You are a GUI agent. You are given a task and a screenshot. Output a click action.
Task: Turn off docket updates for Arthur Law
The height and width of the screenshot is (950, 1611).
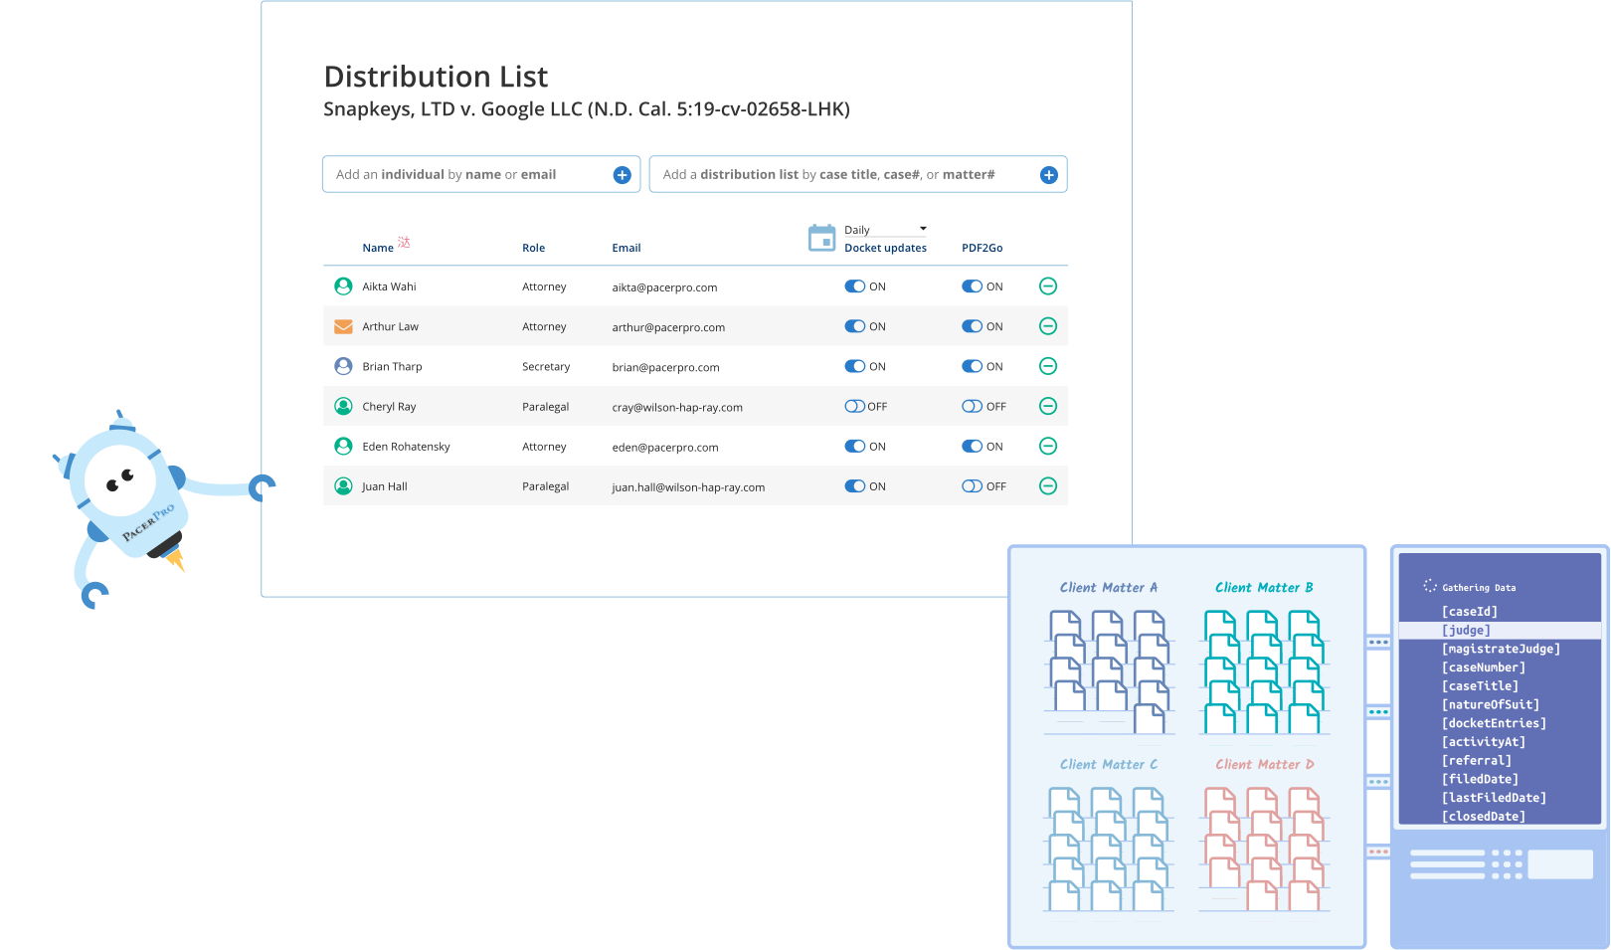855,326
